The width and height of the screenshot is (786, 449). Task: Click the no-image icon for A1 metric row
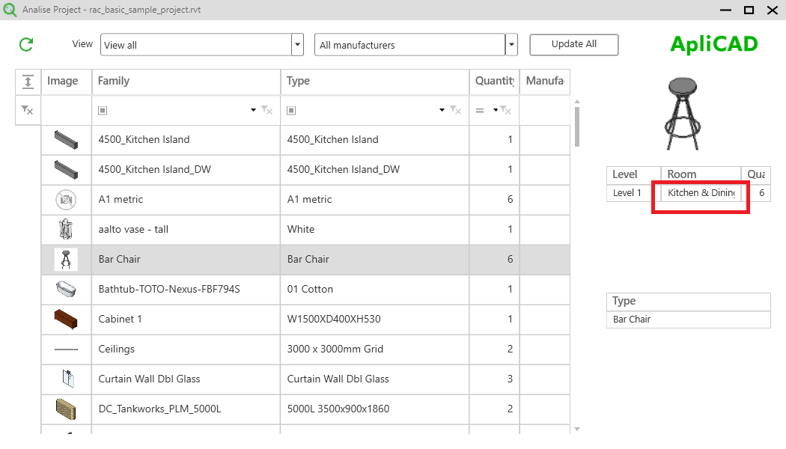(x=66, y=199)
